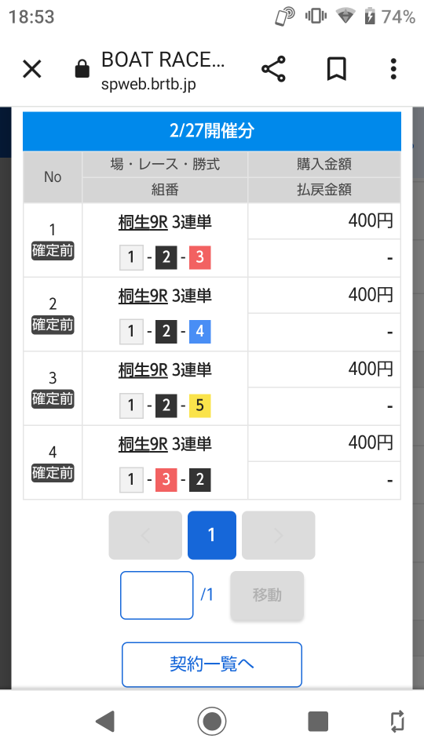Open the 桐生9R link in row 1

click(x=143, y=222)
